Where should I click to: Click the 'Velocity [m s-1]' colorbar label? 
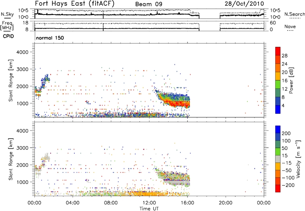(298, 159)
